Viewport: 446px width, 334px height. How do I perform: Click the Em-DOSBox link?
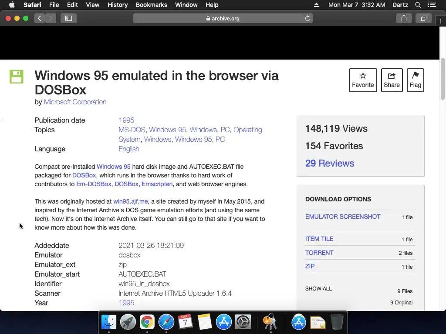coord(94,184)
